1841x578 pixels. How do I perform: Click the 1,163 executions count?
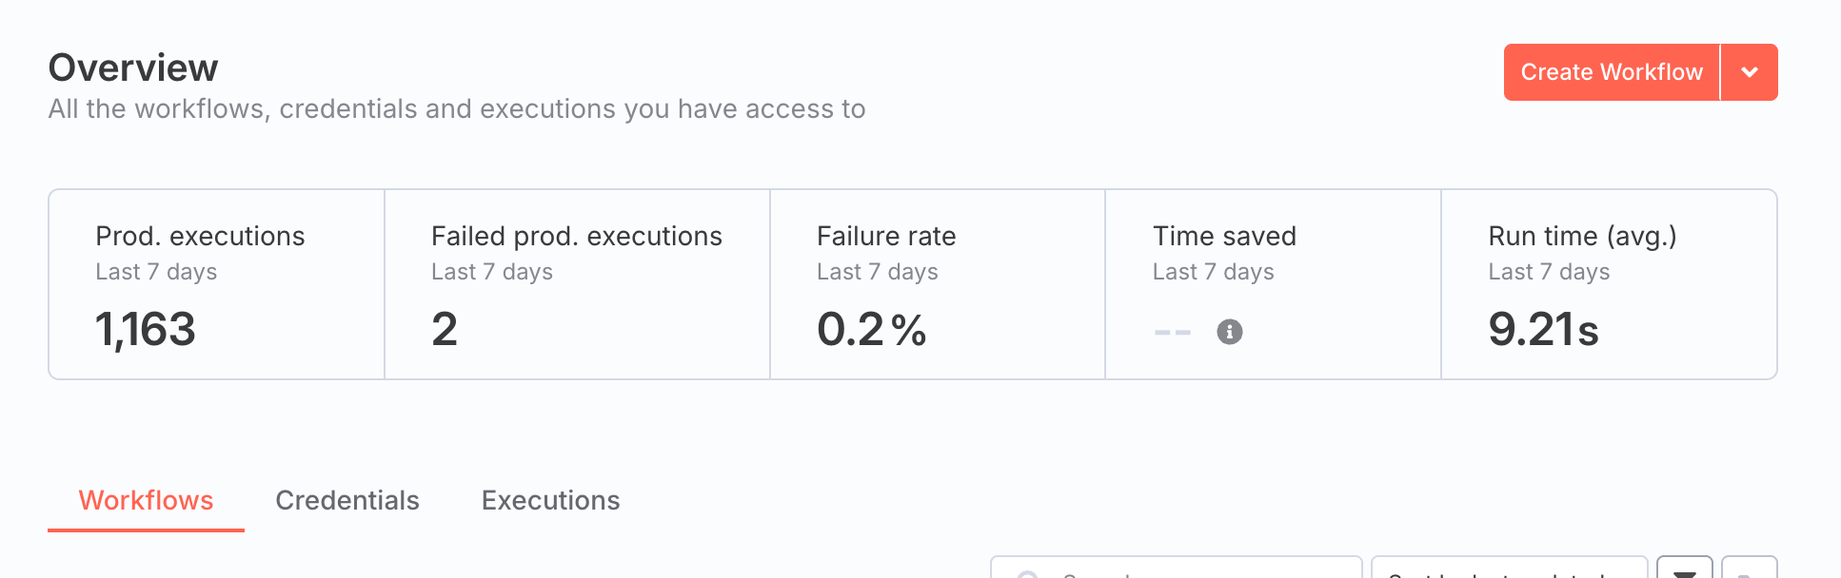pos(146,330)
